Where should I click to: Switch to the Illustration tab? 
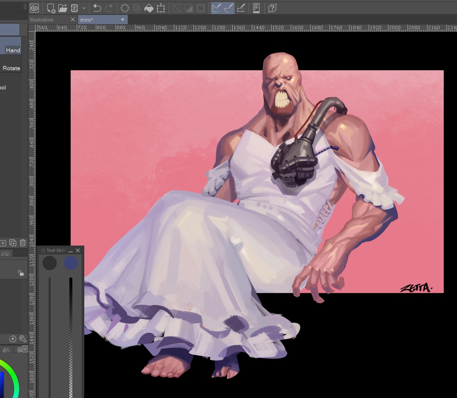42,20
